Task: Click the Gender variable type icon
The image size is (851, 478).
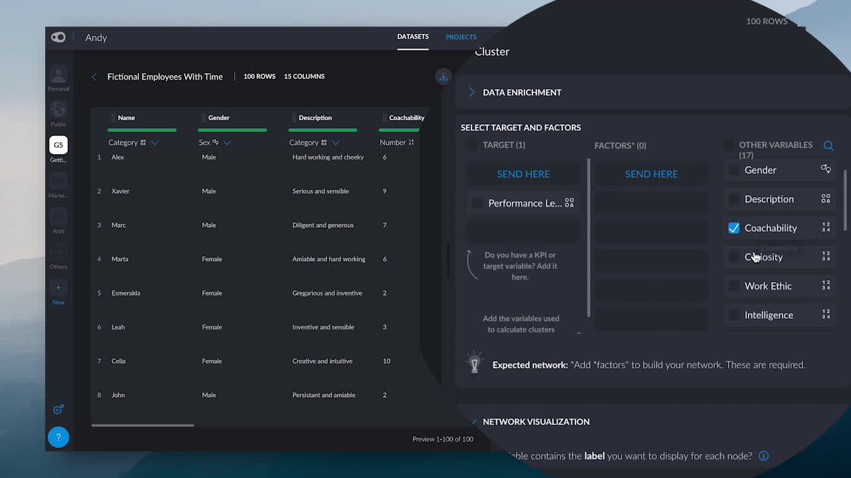Action: point(826,169)
